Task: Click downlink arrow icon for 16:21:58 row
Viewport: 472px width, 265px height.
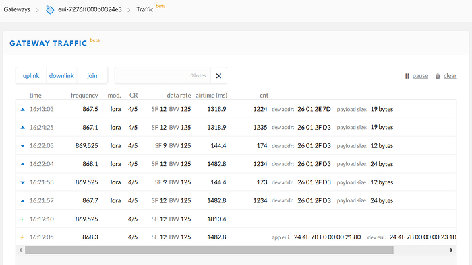Action: pos(22,182)
